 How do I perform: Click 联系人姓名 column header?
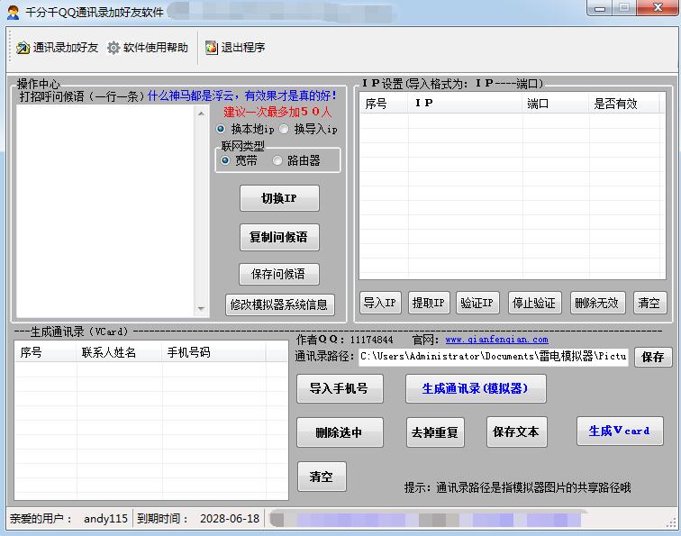click(x=120, y=352)
